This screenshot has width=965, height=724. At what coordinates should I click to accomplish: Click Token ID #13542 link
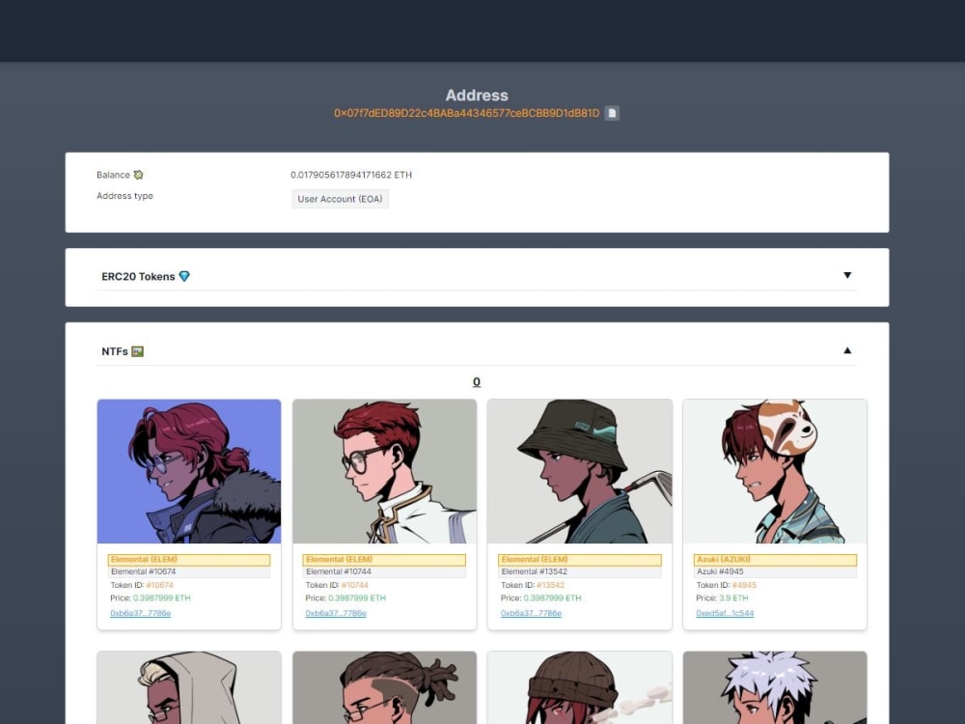pos(550,586)
